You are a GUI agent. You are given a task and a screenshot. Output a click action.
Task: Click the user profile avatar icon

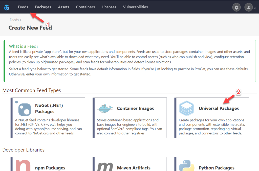click(x=249, y=7)
